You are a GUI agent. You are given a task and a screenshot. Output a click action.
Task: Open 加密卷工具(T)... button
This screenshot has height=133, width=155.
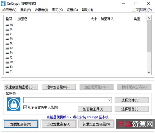coord(95,109)
